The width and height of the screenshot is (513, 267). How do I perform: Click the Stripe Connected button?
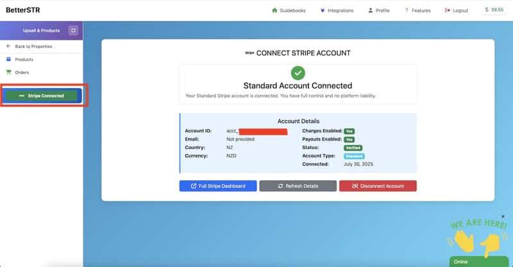click(x=41, y=96)
